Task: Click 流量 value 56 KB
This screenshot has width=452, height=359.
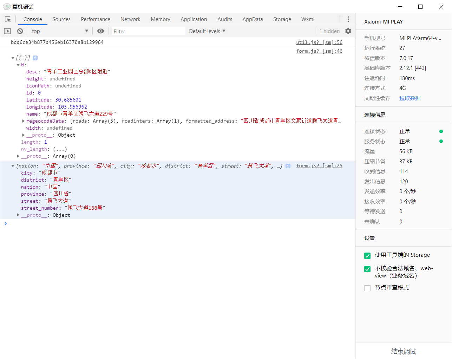Action: coord(406,151)
